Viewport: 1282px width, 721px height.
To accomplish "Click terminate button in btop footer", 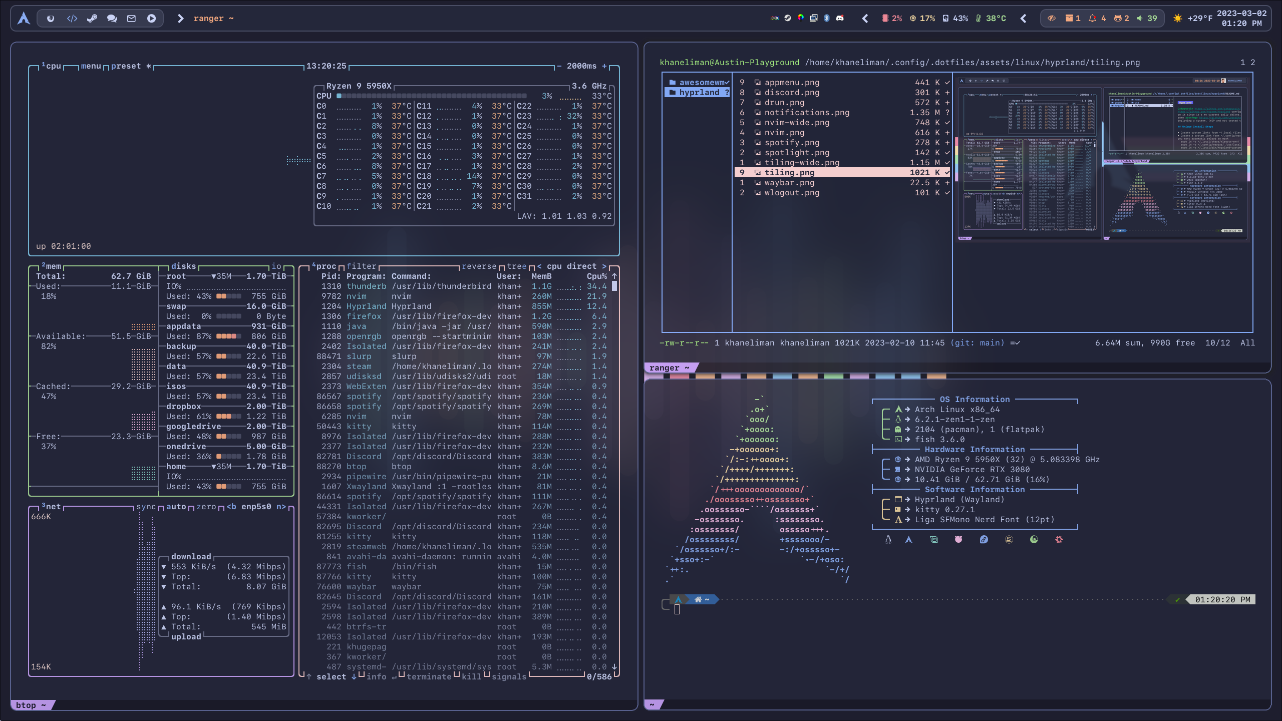I will pyautogui.click(x=429, y=677).
